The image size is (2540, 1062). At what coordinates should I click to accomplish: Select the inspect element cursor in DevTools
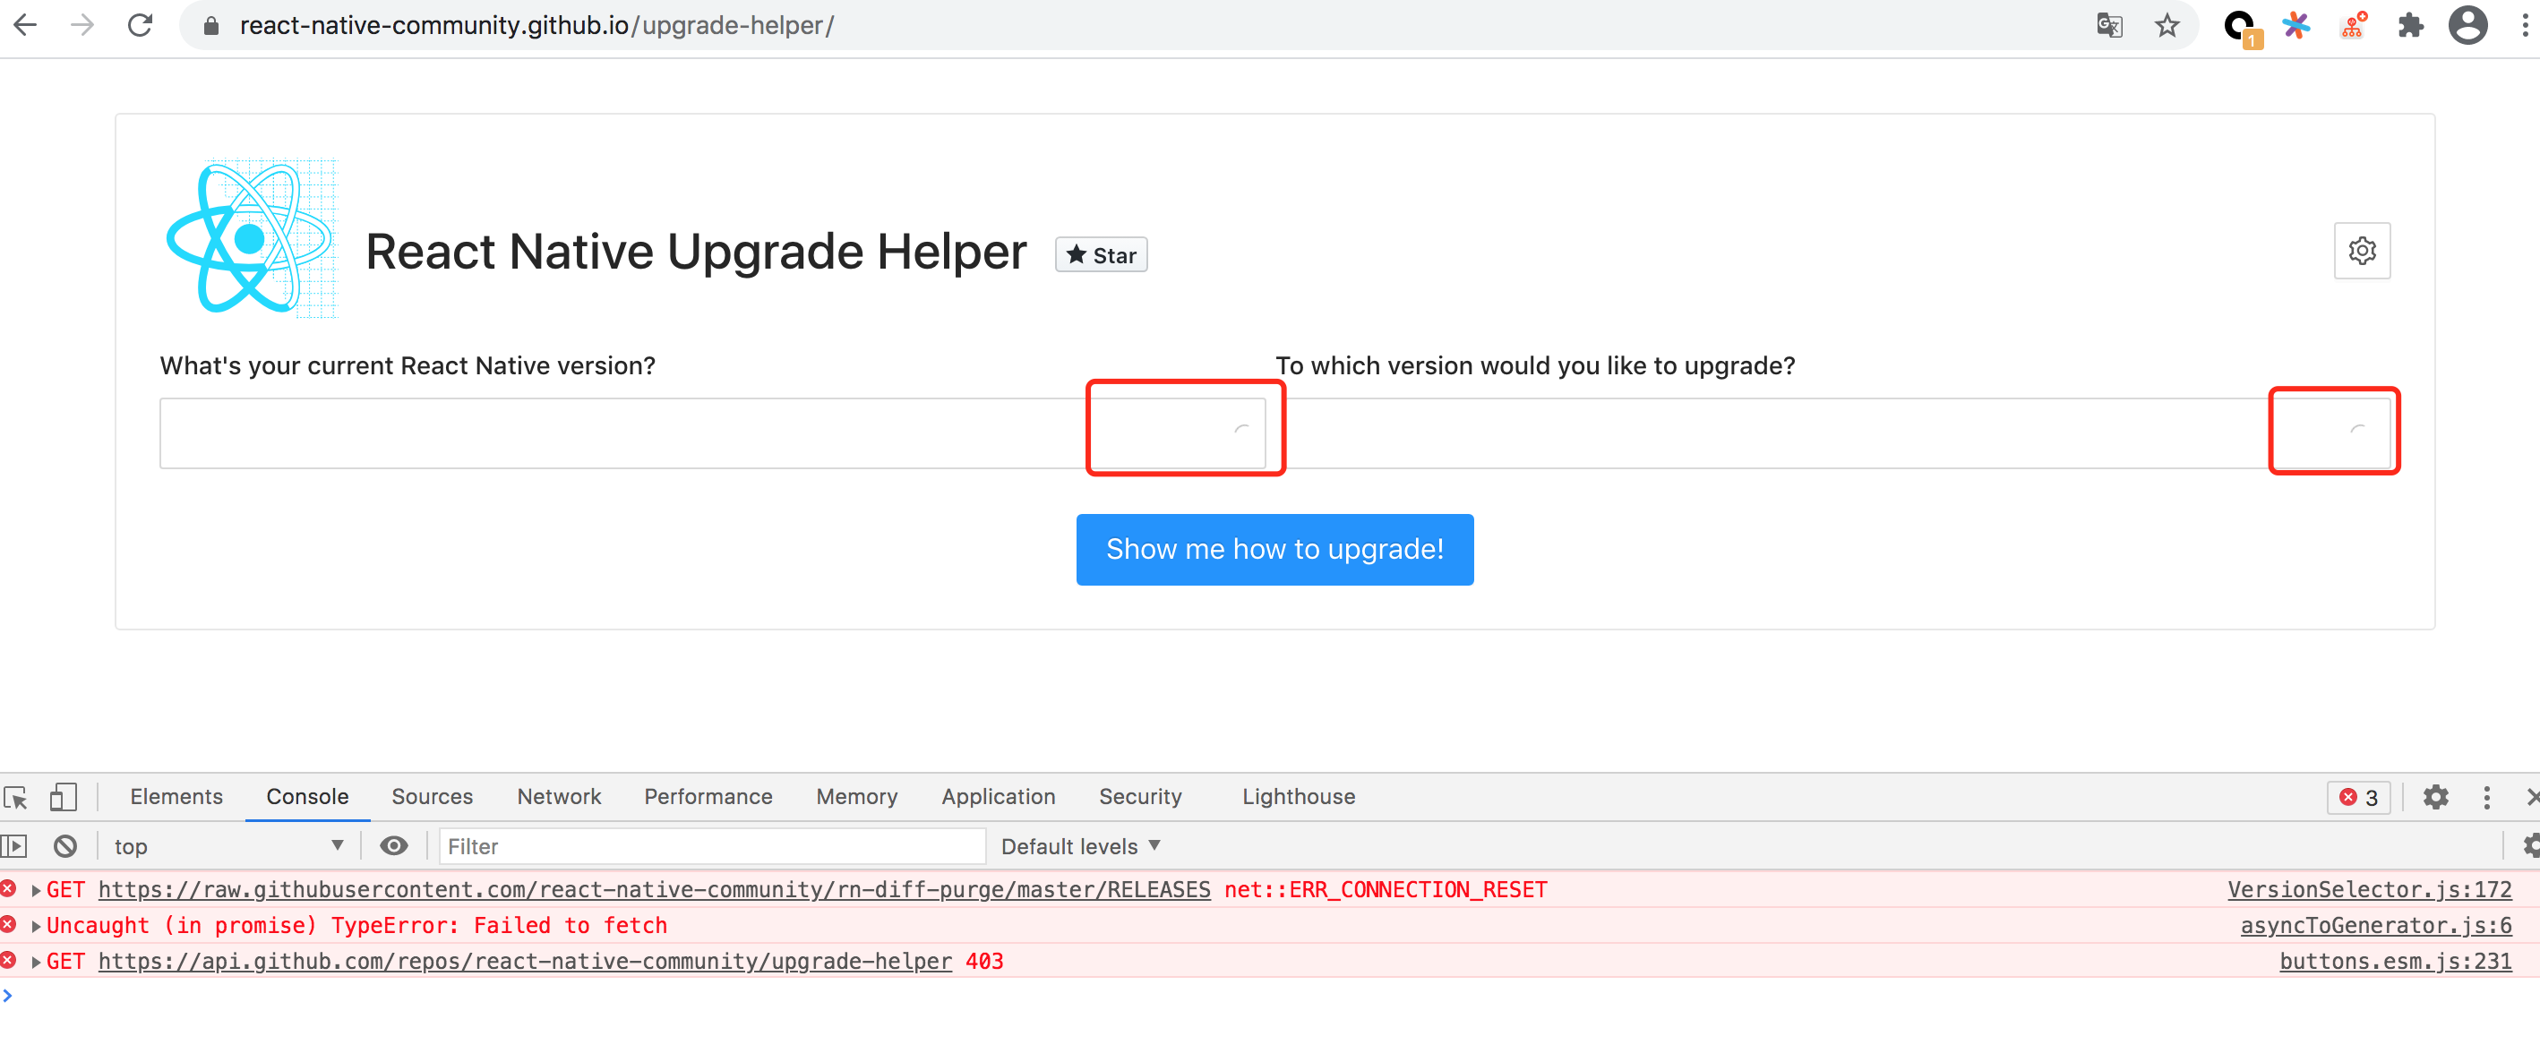click(x=16, y=796)
